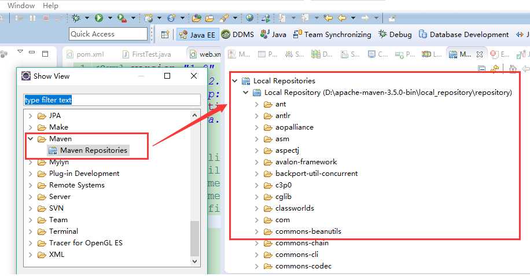Screen dimensions: 530x276
Task: Expand the c3p0 folder
Action: pos(257,186)
